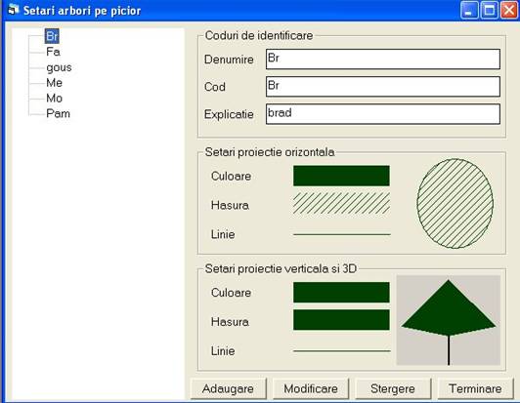Focus the Cod input field
Image resolution: width=520 pixels, height=403 pixels.
(383, 87)
